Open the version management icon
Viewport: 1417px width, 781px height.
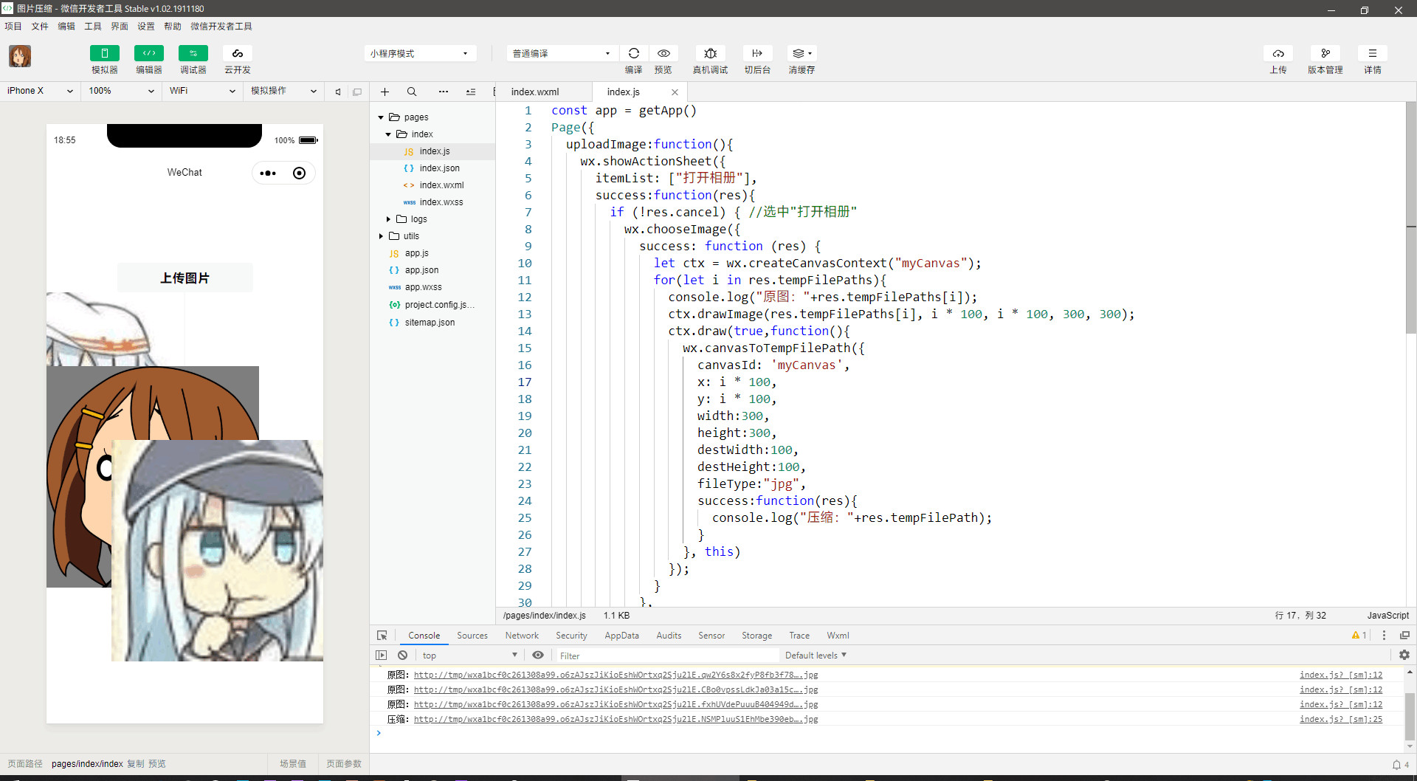1325,53
